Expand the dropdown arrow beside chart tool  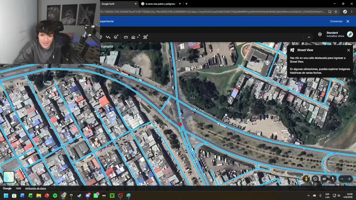[x=138, y=37]
